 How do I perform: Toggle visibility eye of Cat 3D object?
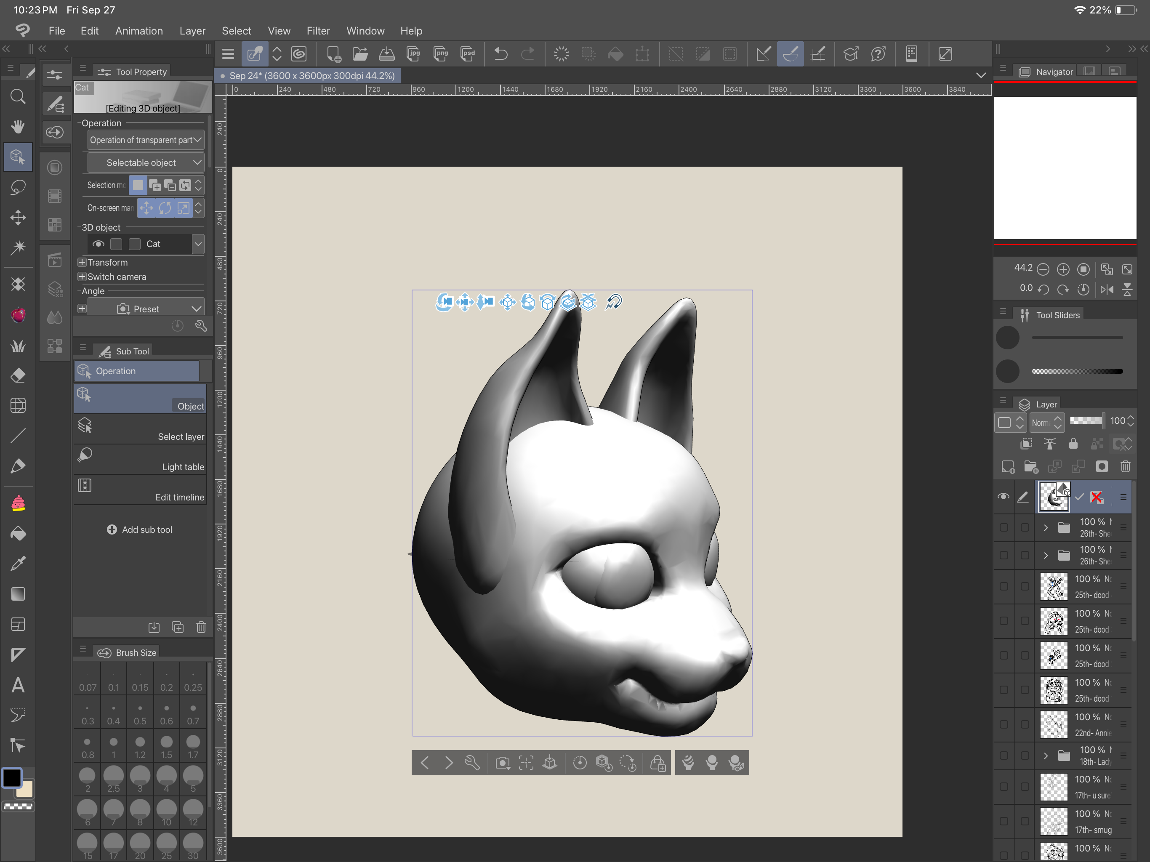coord(98,244)
